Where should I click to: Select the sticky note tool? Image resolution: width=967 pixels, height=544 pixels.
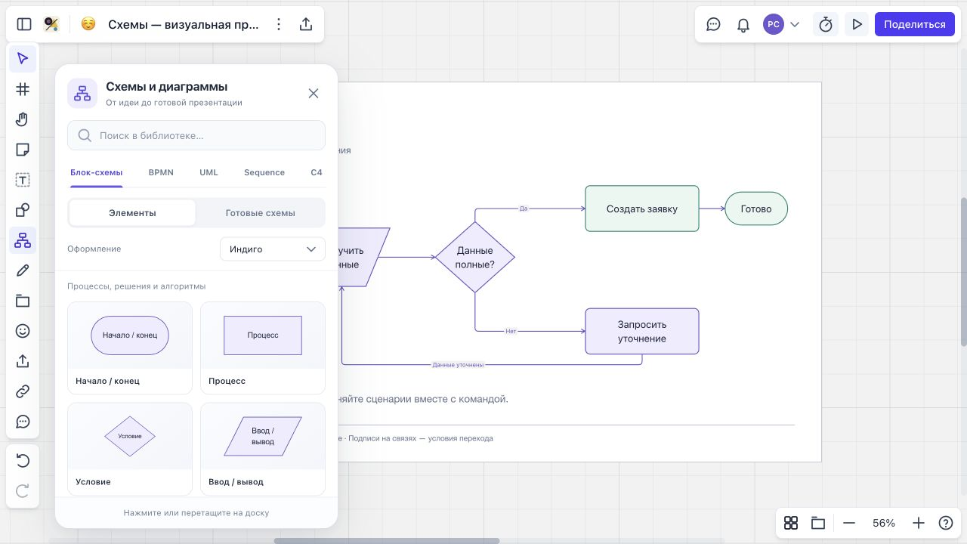23,150
